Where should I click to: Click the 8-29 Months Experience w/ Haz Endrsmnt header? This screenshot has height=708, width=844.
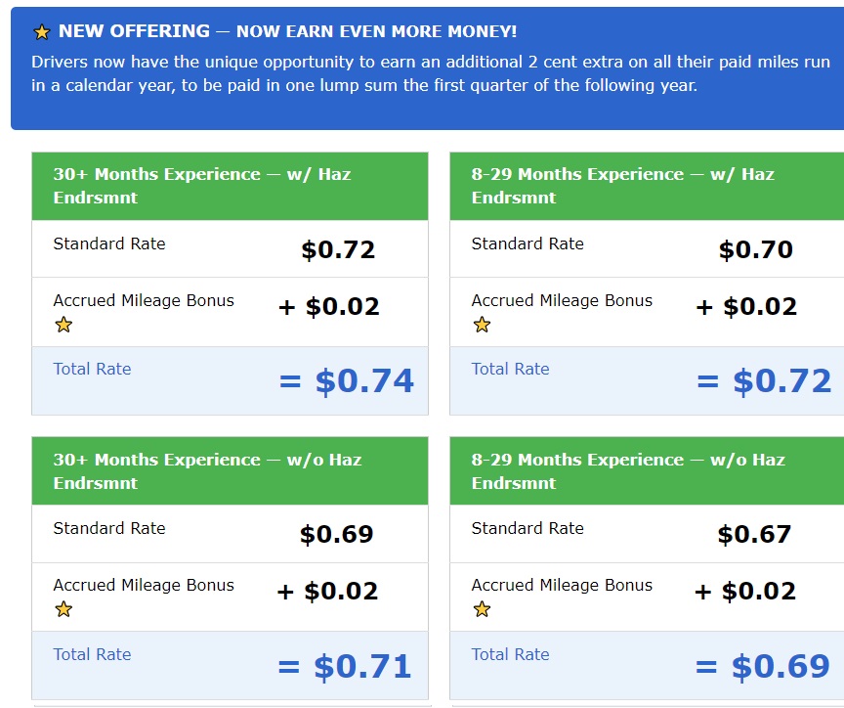[x=647, y=186]
